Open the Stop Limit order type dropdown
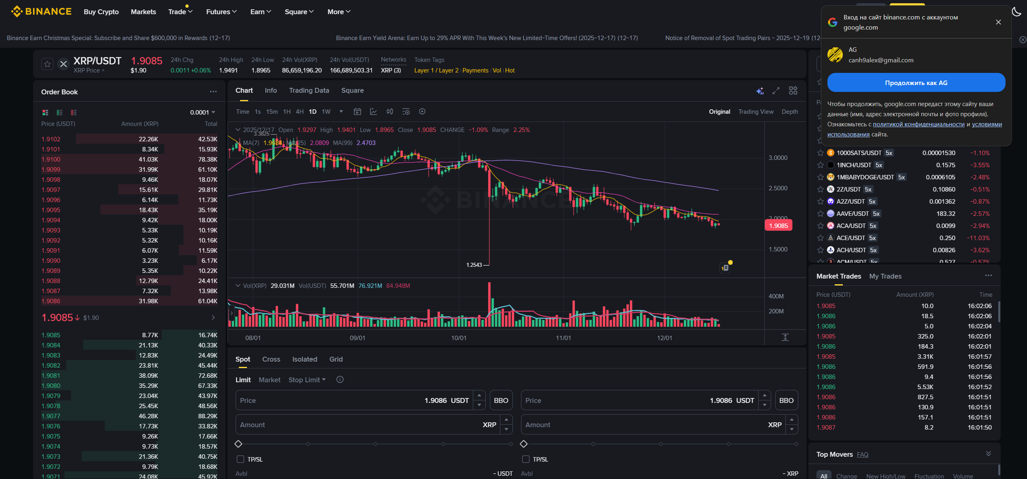Screen dimensions: 1027x479 tap(307, 379)
